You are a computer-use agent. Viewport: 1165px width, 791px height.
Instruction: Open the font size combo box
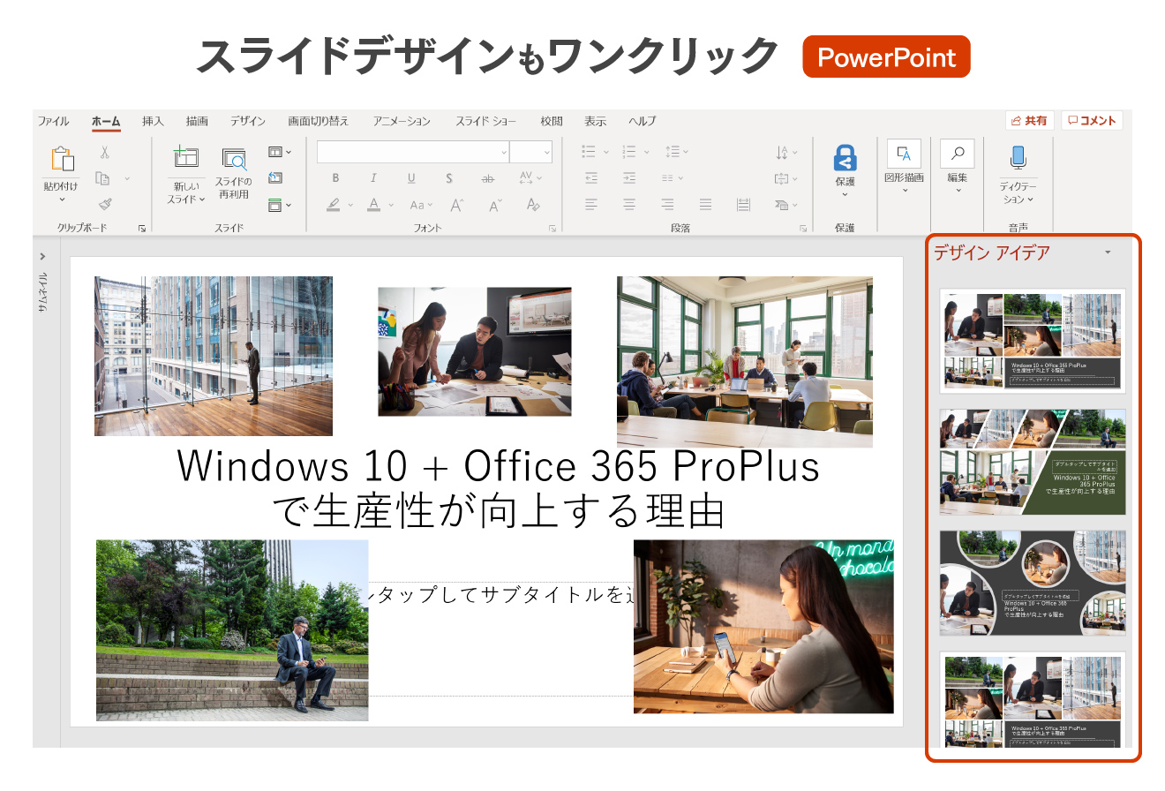[x=531, y=152]
